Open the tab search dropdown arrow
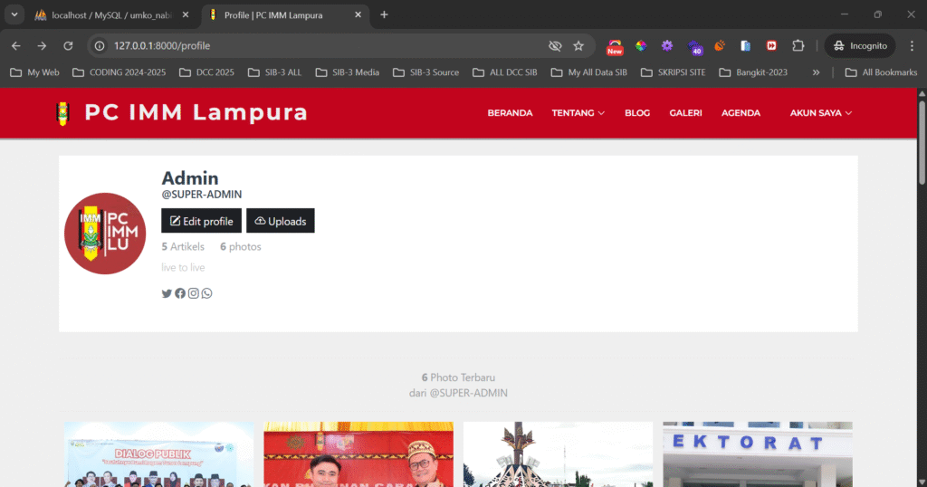 tap(14, 14)
